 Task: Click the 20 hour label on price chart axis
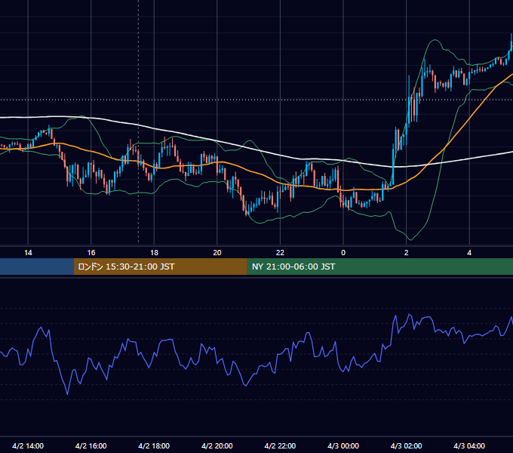[x=217, y=253]
